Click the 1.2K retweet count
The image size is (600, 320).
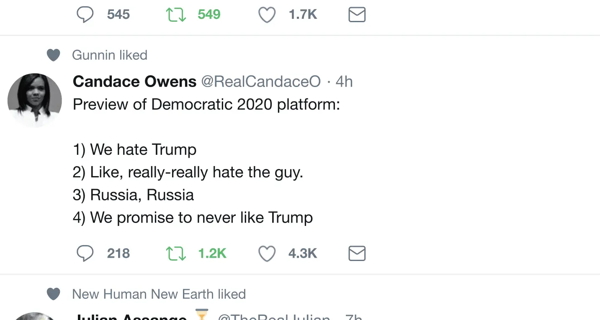pyautogui.click(x=212, y=253)
